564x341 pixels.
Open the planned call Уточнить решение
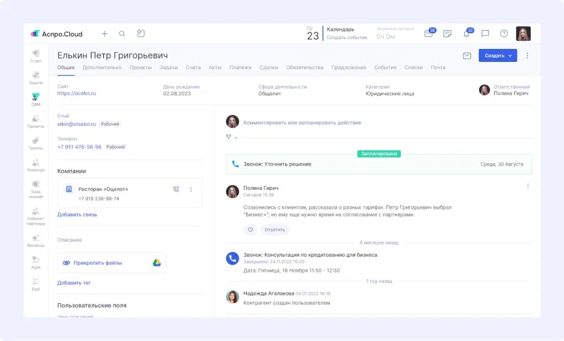[379, 164]
